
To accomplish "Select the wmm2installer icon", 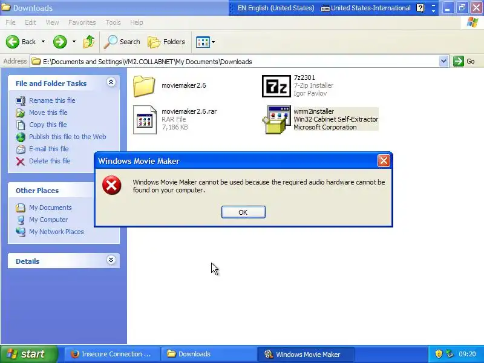I will pyautogui.click(x=276, y=120).
